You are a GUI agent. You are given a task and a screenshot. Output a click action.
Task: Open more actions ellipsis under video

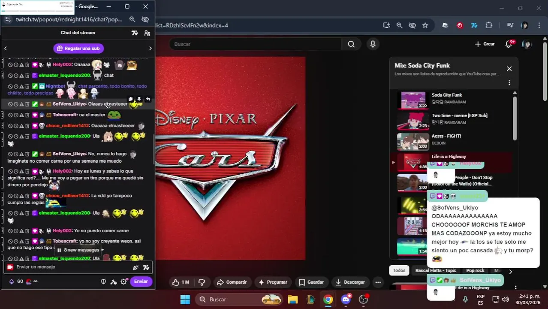click(x=378, y=282)
